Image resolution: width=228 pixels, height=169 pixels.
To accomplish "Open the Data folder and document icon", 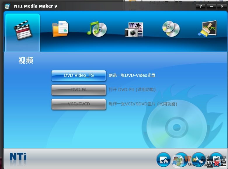I will tap(60, 29).
